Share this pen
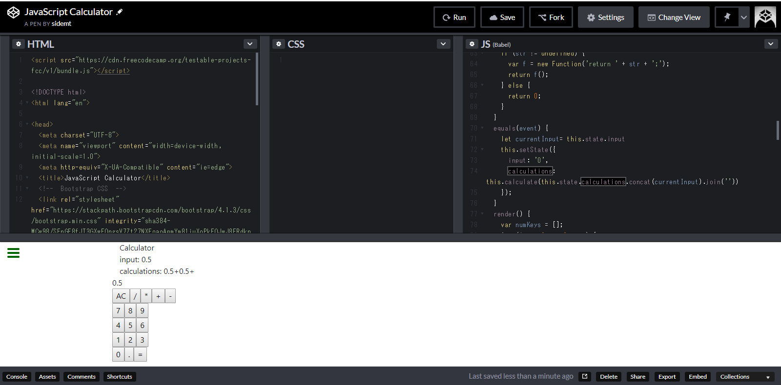Screen dimensions: 781x385 (638, 377)
